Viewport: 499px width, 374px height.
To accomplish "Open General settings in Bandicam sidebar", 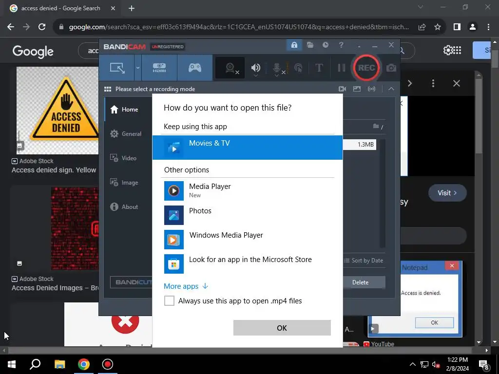I will point(128,134).
